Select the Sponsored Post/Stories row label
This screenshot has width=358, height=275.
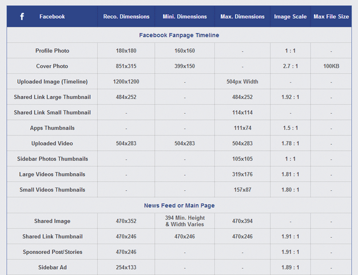(x=53, y=252)
